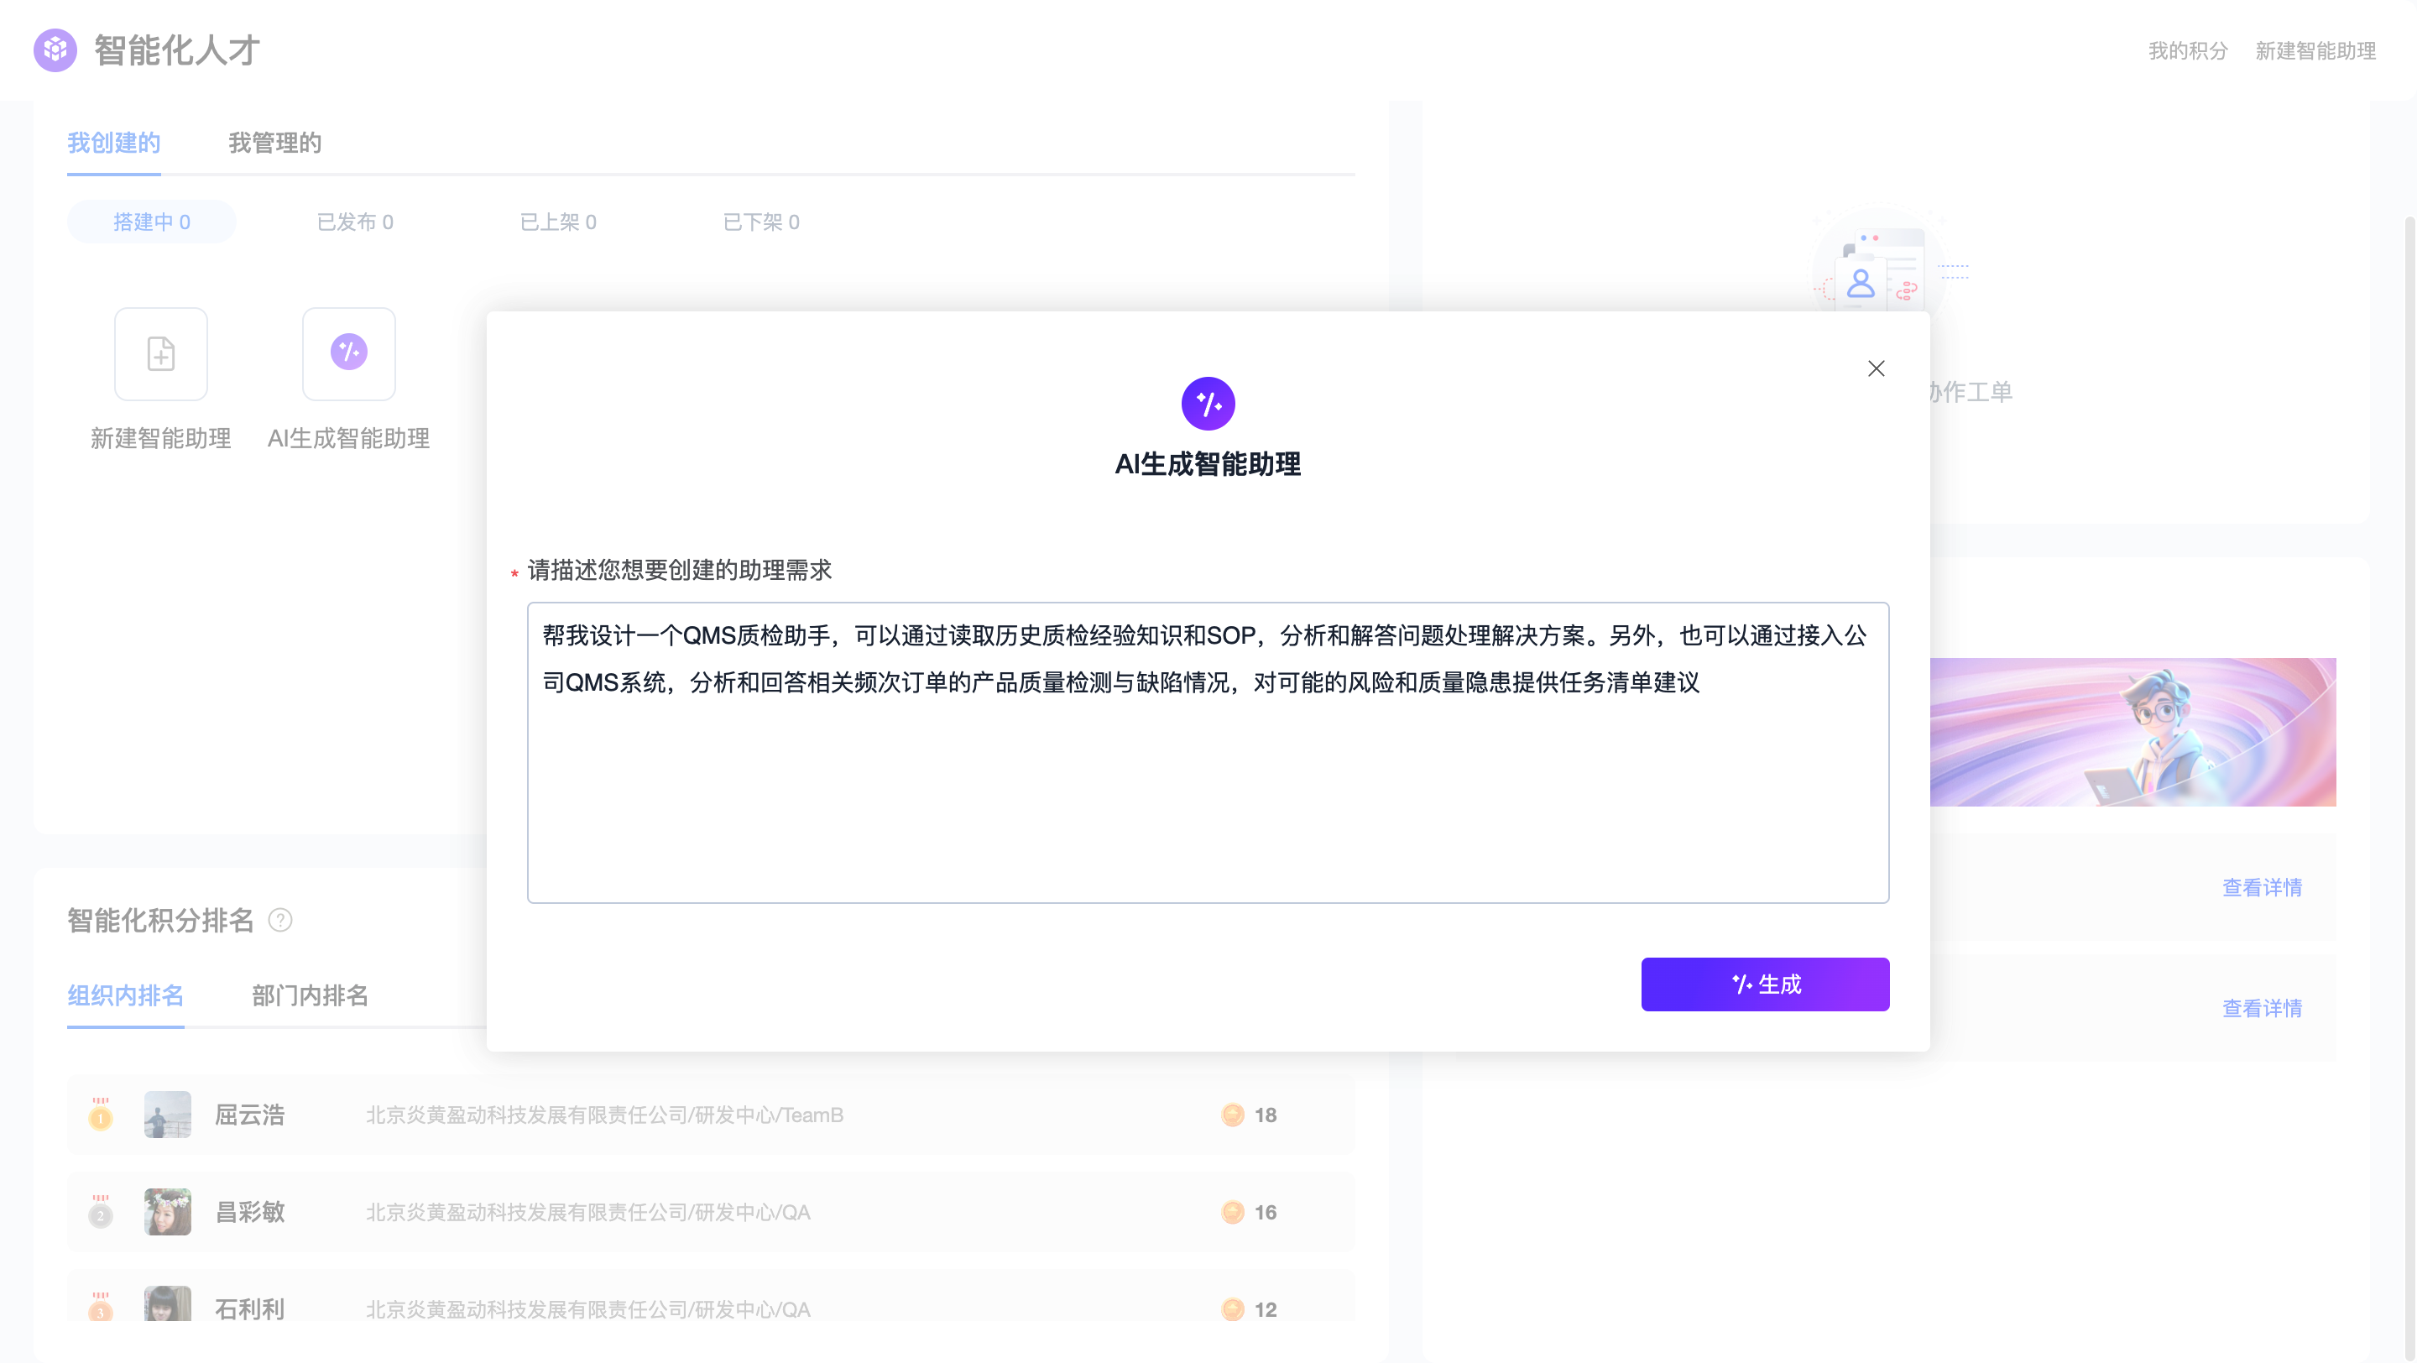Click the first-place medal icon beside 屈云浩
Image resolution: width=2417 pixels, height=1363 pixels.
[101, 1115]
